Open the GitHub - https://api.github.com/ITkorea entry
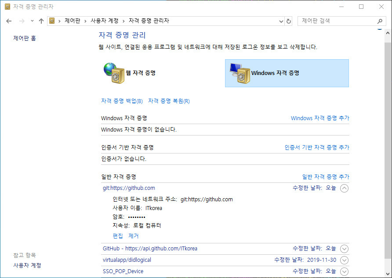 [150, 249]
